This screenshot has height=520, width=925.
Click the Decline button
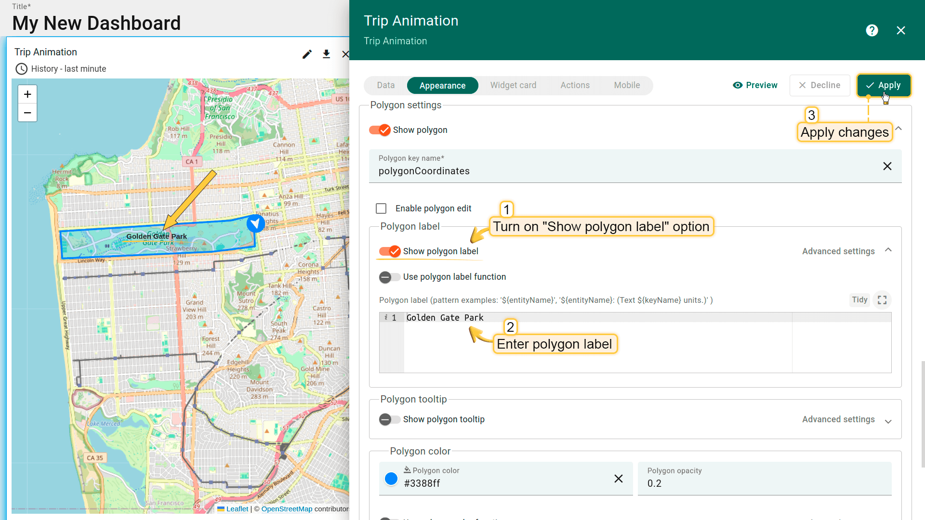(x=819, y=85)
